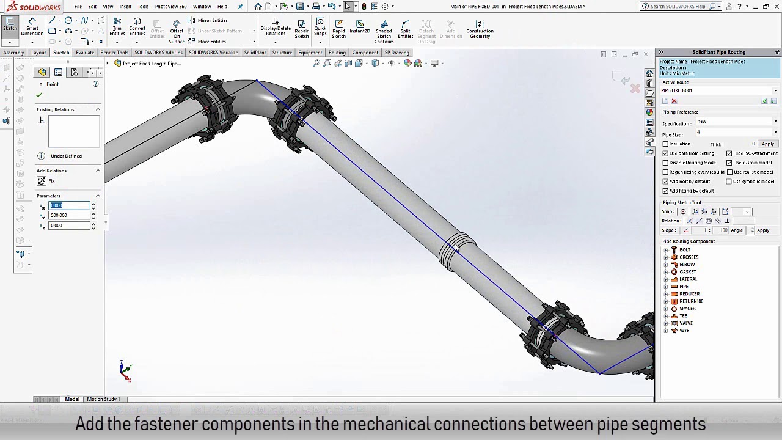Expand the ELBOW component node
Image resolution: width=782 pixels, height=440 pixels.
click(665, 265)
